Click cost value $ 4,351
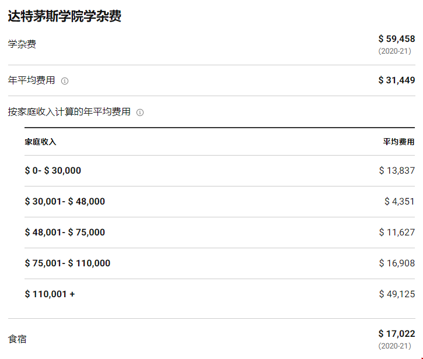The height and width of the screenshot is (359, 423). click(400, 202)
